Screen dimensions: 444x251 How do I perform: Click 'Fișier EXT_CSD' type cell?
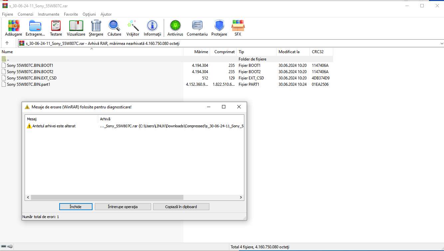(x=251, y=78)
